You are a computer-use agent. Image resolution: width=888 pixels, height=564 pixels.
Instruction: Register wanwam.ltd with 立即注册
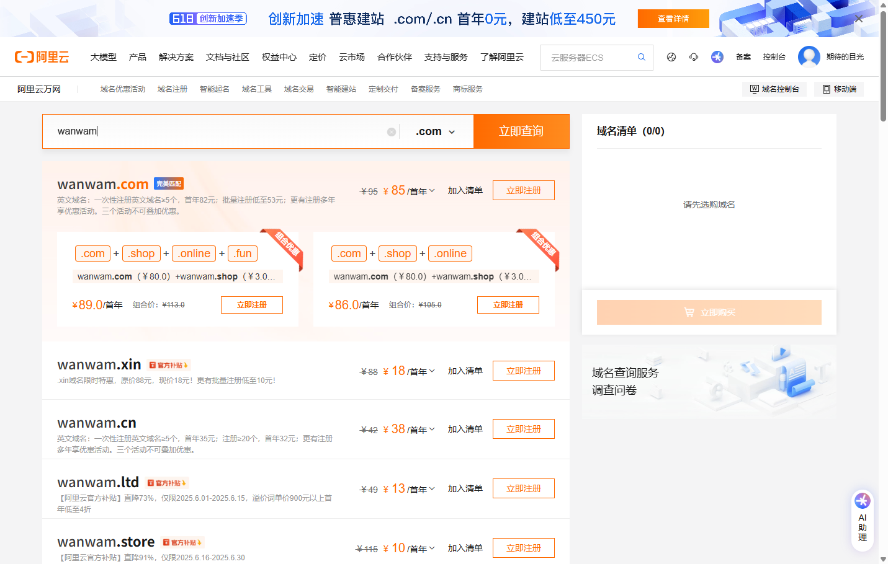tap(524, 488)
